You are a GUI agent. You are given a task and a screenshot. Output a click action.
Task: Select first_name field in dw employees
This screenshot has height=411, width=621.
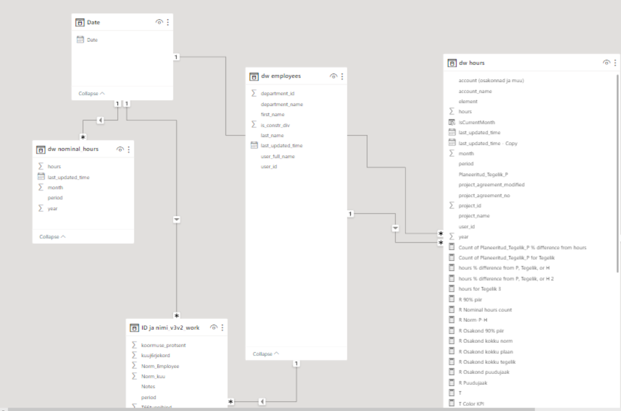[273, 114]
